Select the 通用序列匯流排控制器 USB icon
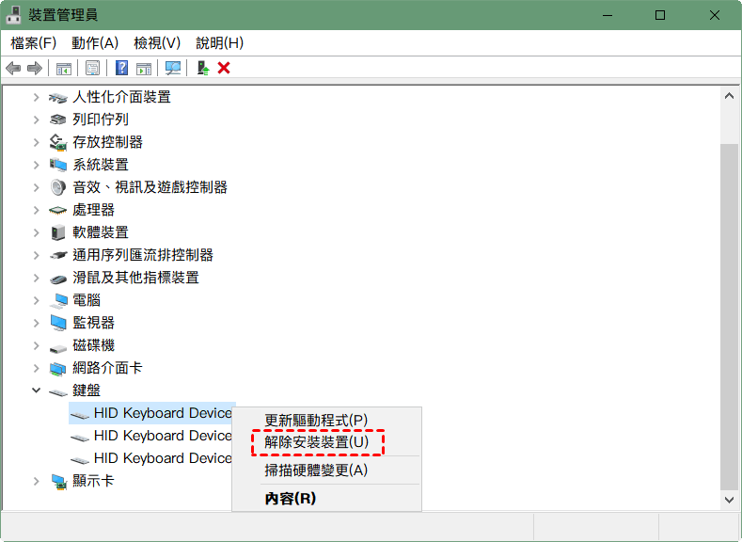 57,255
